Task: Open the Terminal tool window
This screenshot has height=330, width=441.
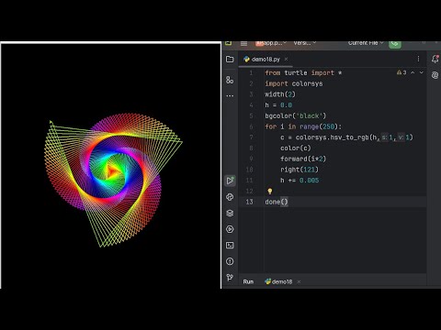Action: pos(230,245)
